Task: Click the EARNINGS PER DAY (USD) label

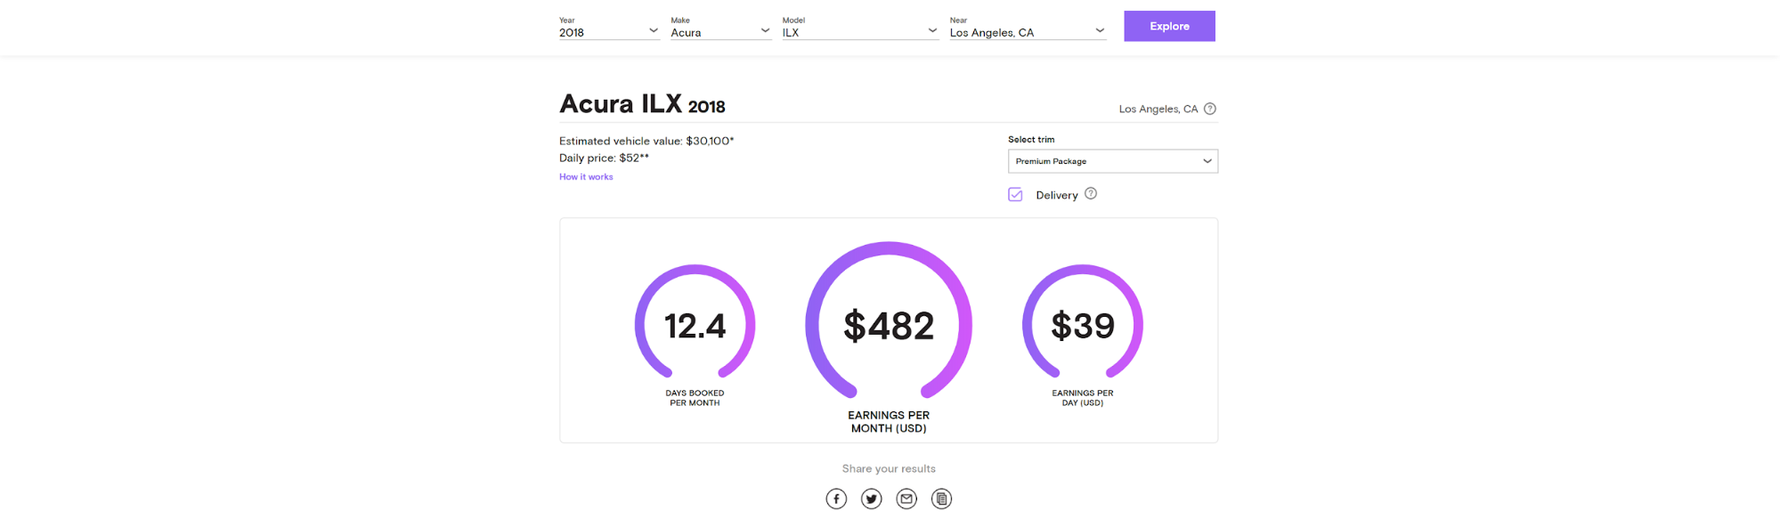Action: click(x=1083, y=398)
